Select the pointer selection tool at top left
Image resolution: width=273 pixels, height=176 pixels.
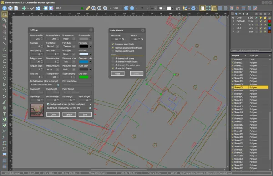(5, 15)
